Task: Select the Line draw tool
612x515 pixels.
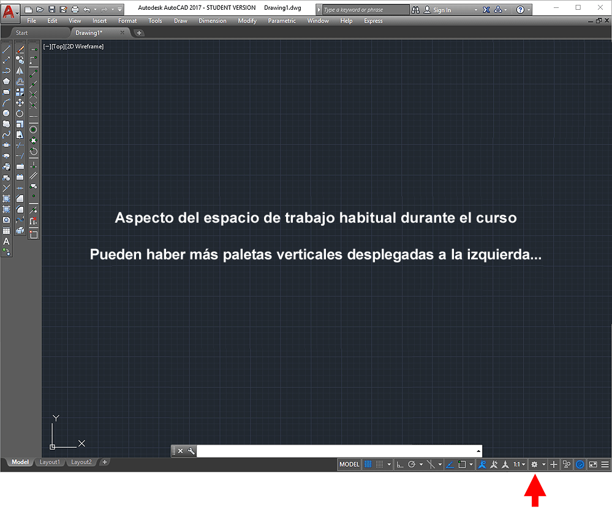Action: pyautogui.click(x=6, y=50)
